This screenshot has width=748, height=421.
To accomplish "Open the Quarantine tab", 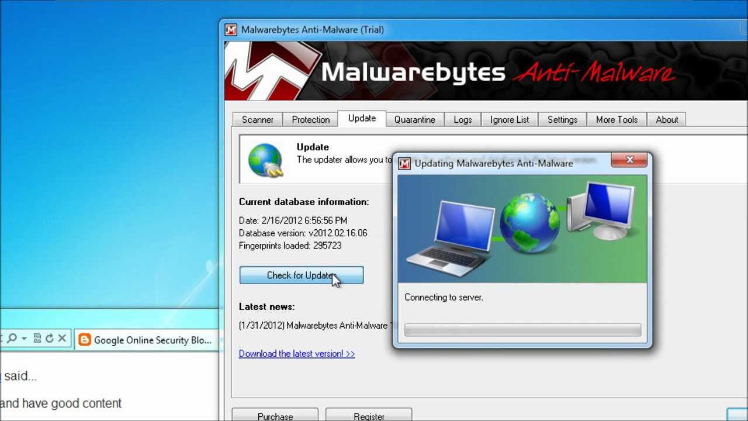I will pyautogui.click(x=415, y=119).
